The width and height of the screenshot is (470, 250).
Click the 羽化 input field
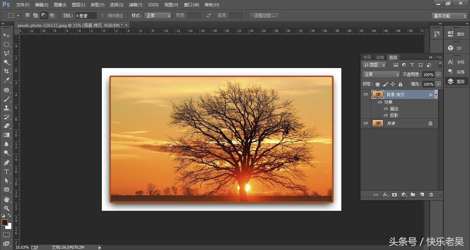pyautogui.click(x=86, y=16)
